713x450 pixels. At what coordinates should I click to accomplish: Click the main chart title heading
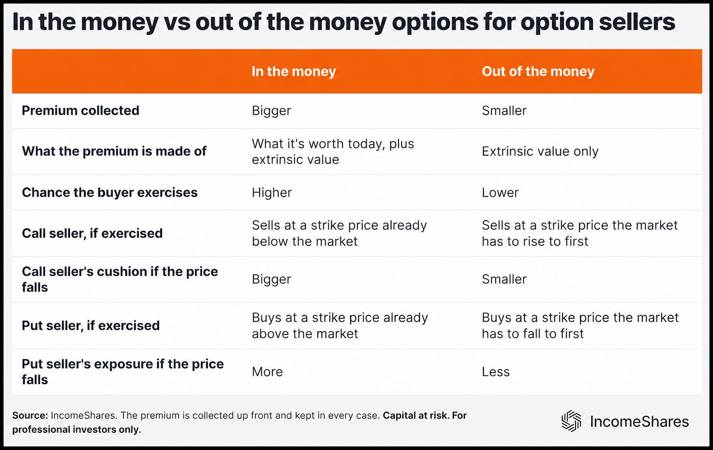(344, 23)
